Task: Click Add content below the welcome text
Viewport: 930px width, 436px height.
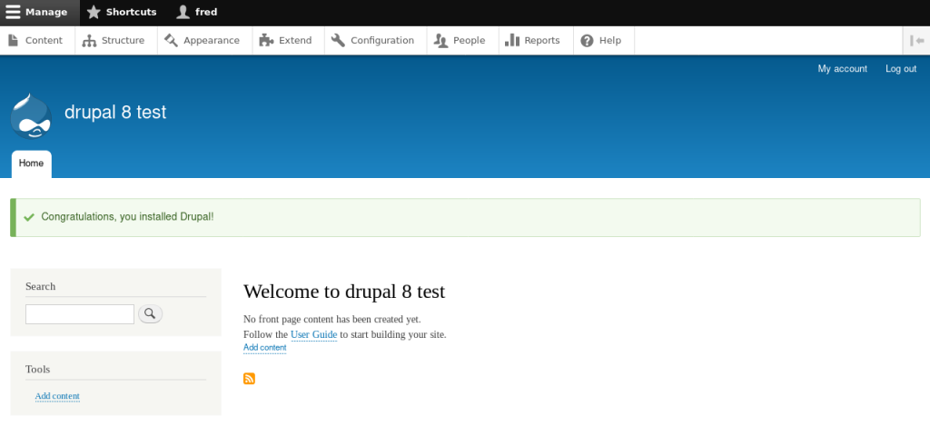Action: 264,348
